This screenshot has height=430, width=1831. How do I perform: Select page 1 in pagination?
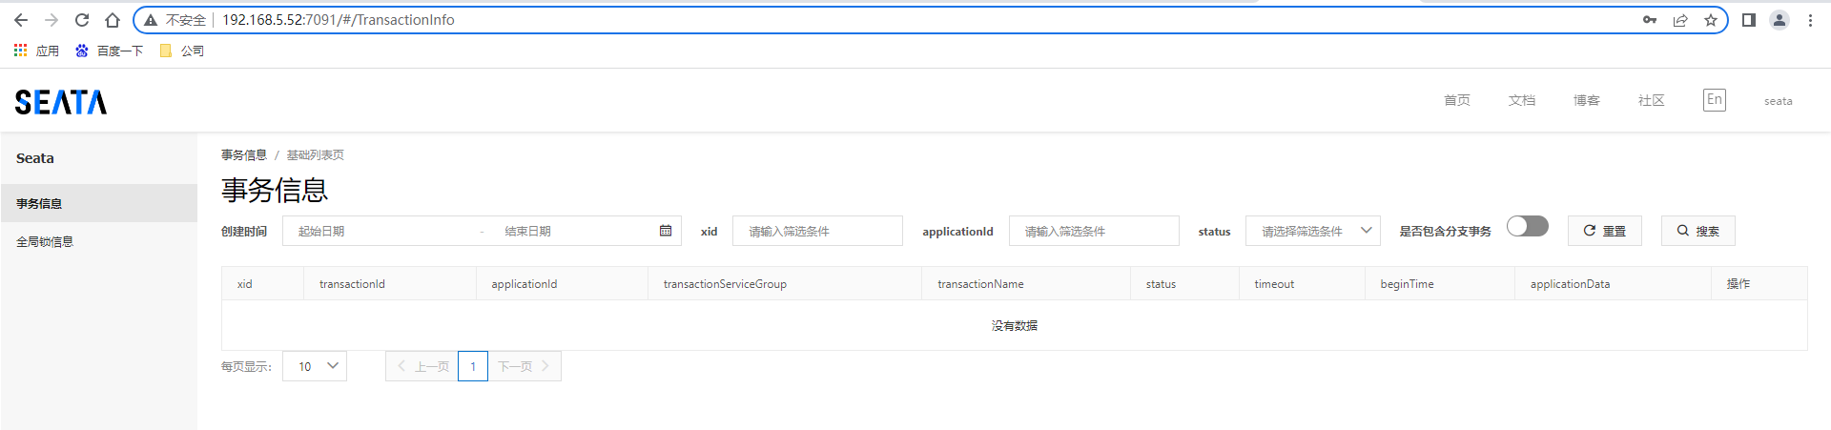point(473,366)
